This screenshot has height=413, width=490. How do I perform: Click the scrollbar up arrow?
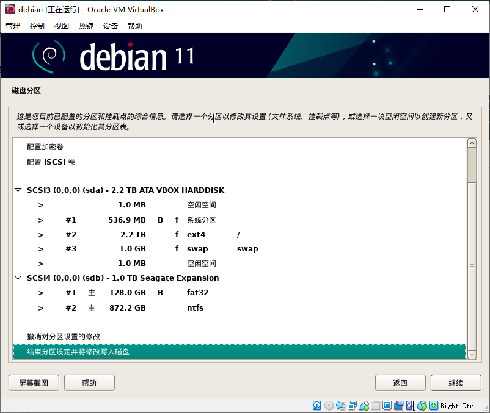(x=472, y=143)
